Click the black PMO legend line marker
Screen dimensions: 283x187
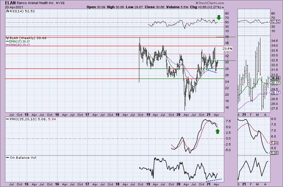point(8,119)
